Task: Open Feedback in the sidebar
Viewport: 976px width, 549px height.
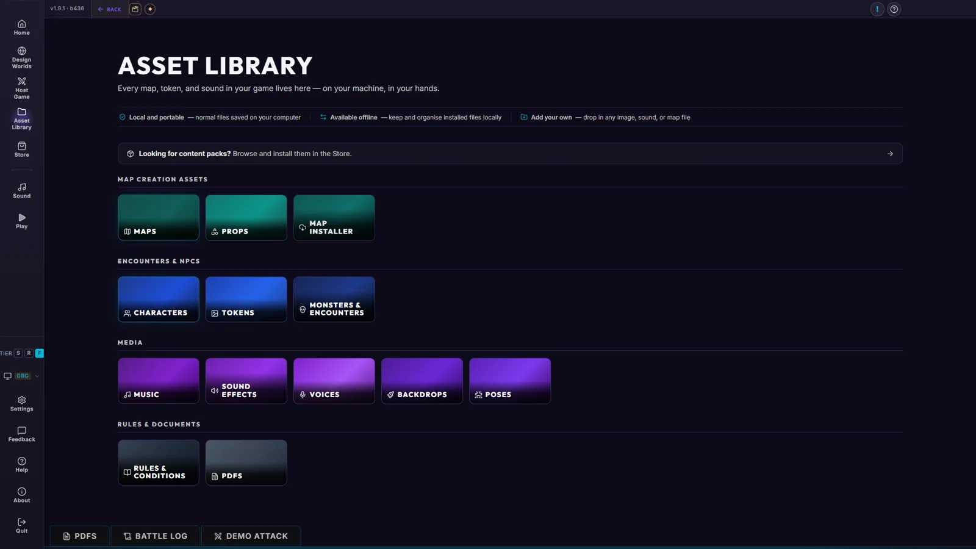Action: click(21, 434)
